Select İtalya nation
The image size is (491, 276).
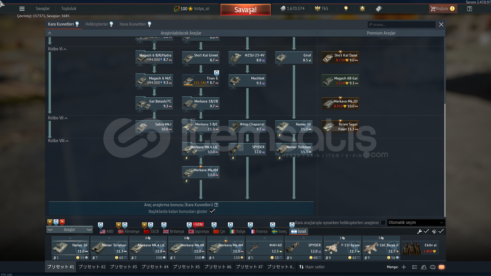coord(238,232)
